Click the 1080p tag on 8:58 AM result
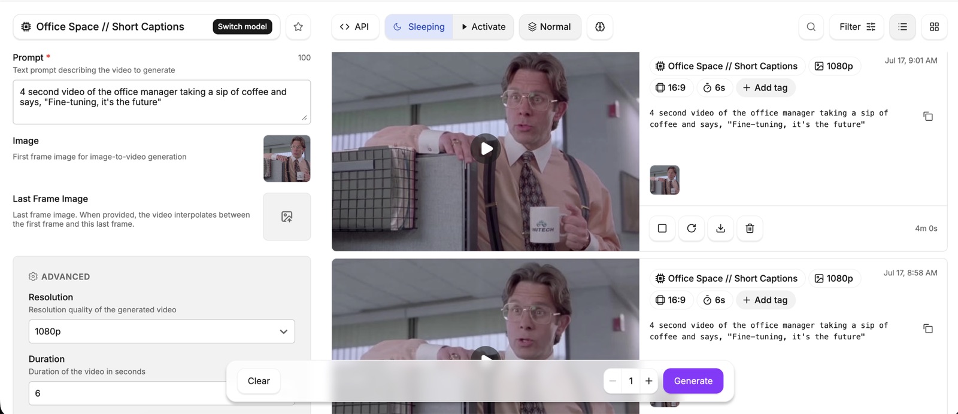The image size is (958, 414). click(834, 279)
